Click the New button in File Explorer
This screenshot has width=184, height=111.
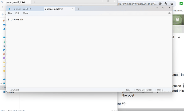4,15
